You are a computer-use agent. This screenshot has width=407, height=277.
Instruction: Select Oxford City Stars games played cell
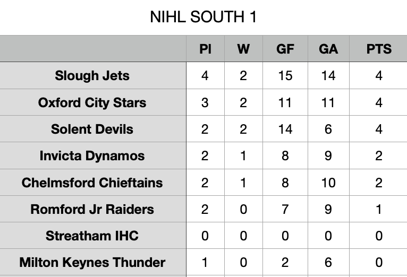coord(205,102)
